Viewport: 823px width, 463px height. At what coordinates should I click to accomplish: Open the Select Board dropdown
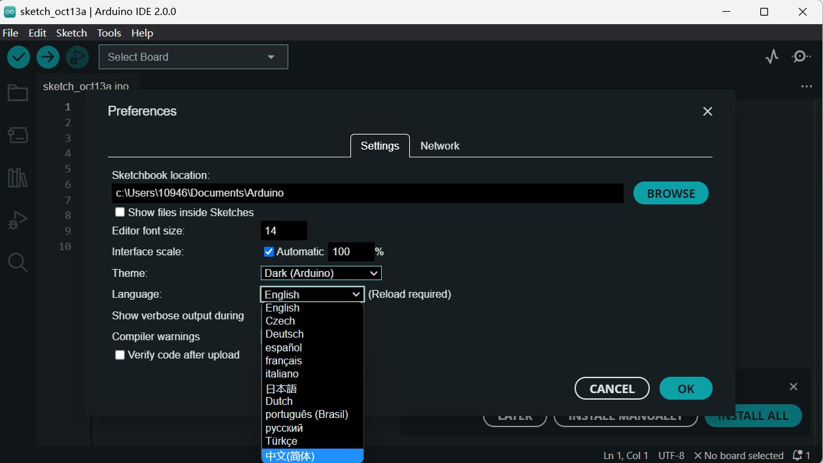(x=193, y=57)
